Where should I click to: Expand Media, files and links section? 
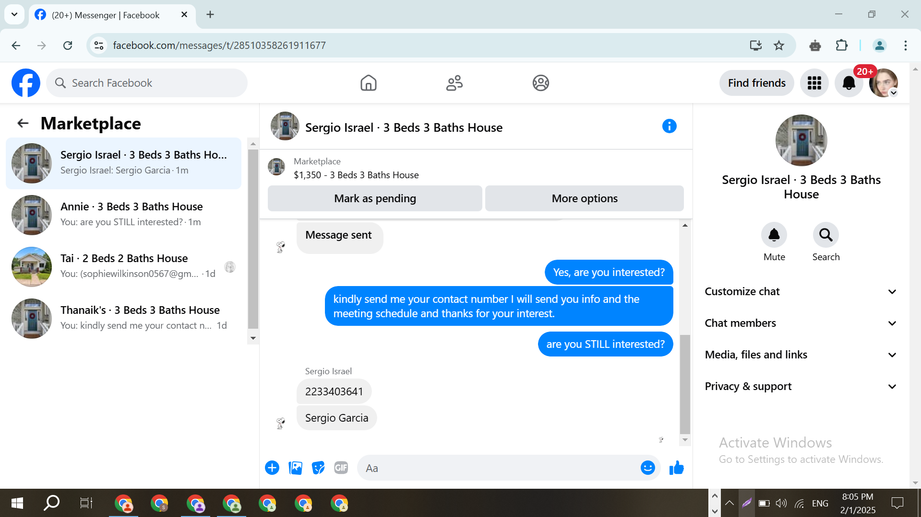coord(801,355)
